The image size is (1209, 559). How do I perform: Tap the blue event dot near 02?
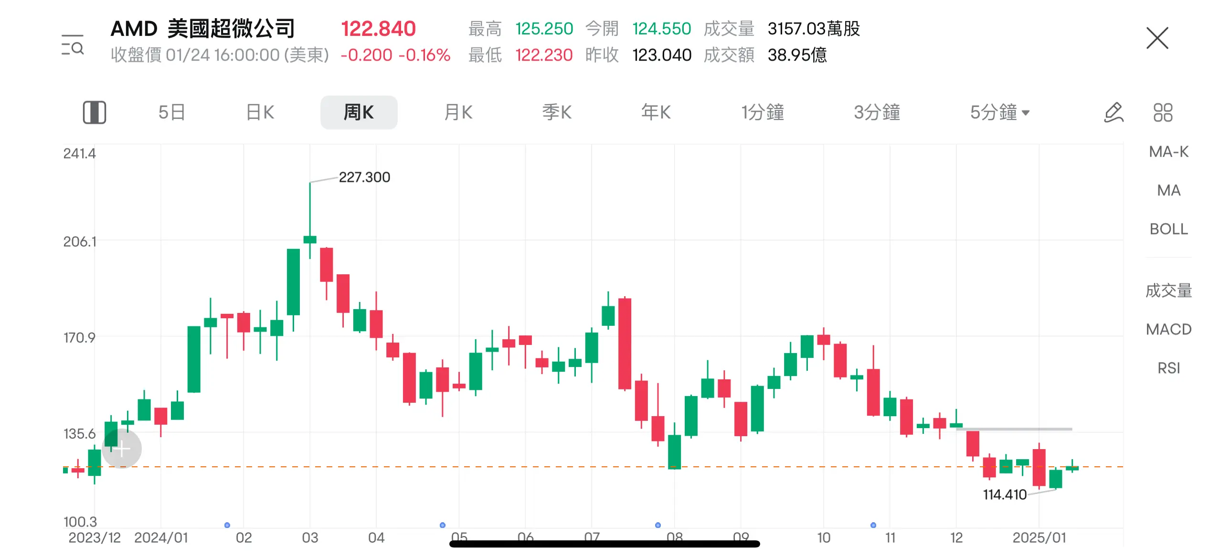point(227,525)
